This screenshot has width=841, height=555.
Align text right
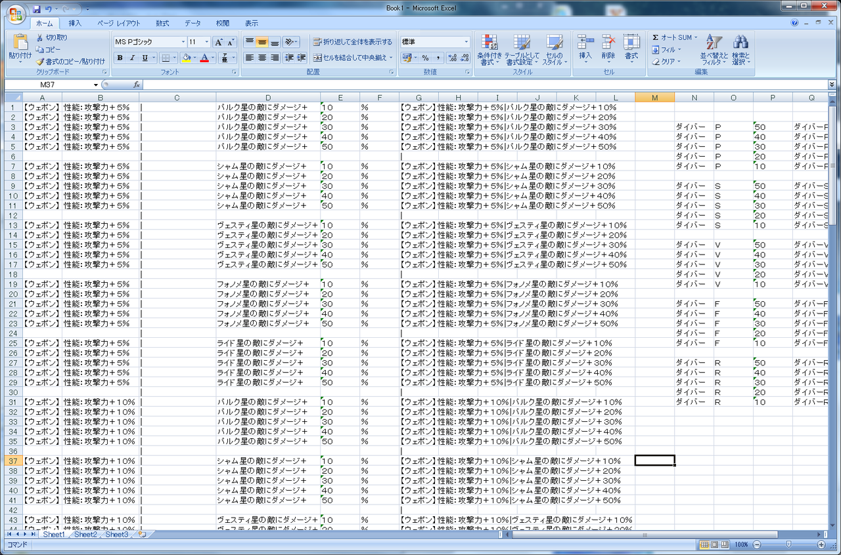[x=275, y=58]
